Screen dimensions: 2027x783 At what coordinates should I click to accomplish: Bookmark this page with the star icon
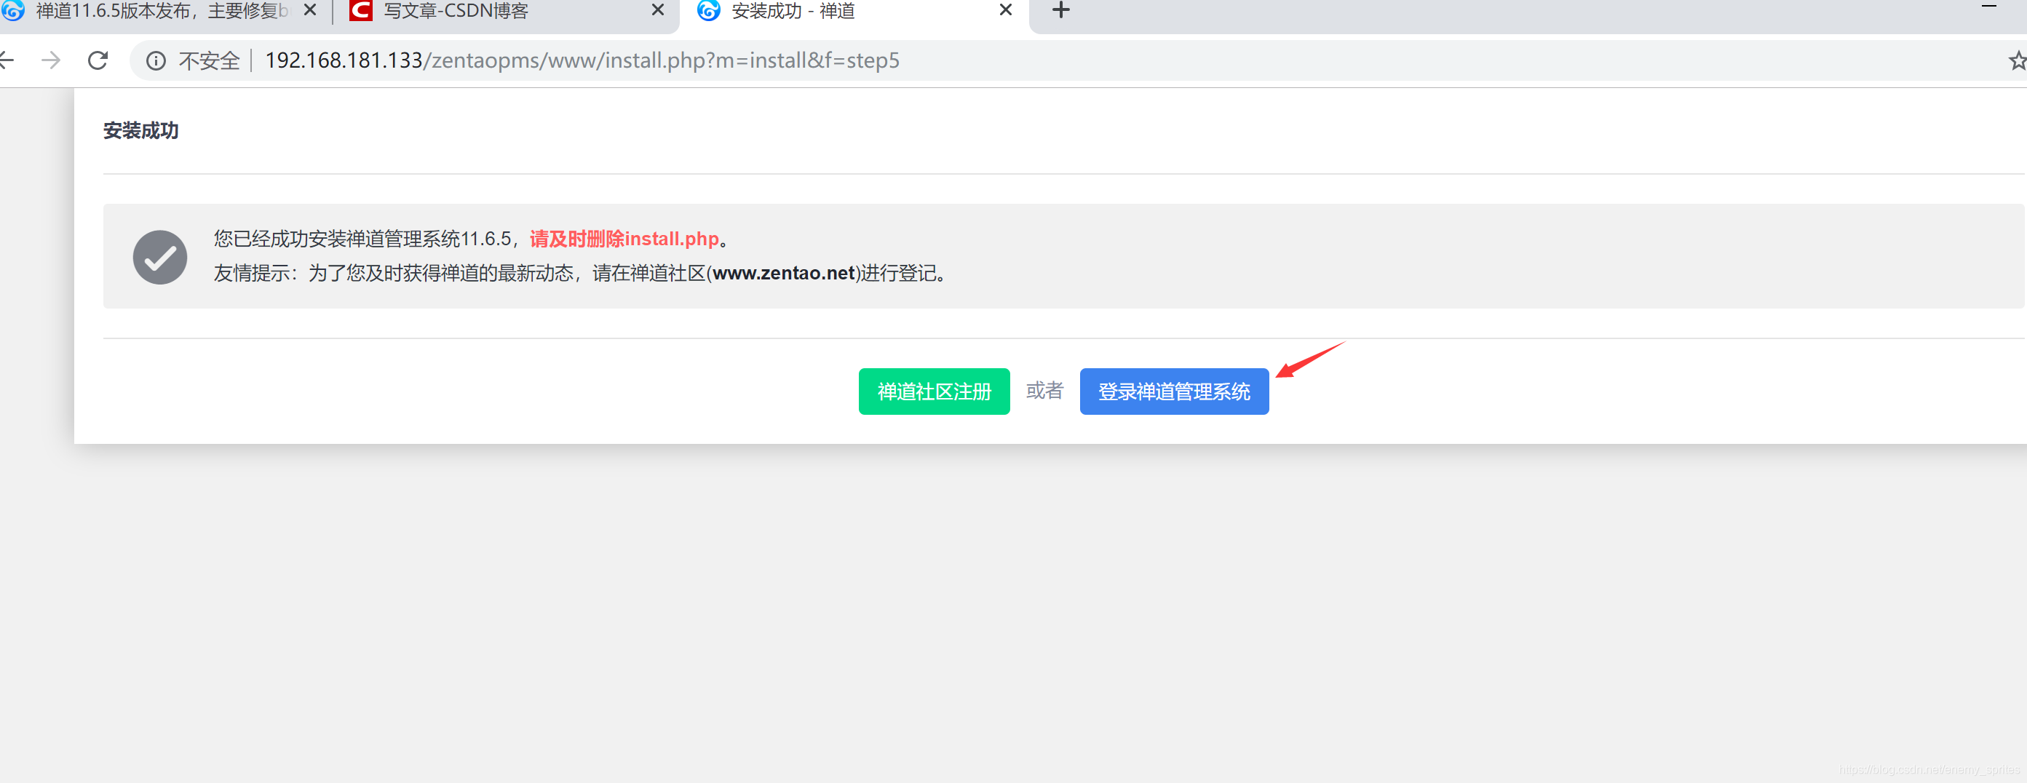[x=2016, y=60]
